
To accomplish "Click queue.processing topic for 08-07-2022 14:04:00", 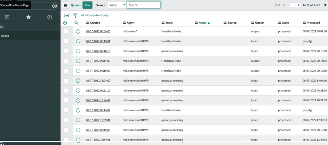I will pyautogui.click(x=172, y=80).
